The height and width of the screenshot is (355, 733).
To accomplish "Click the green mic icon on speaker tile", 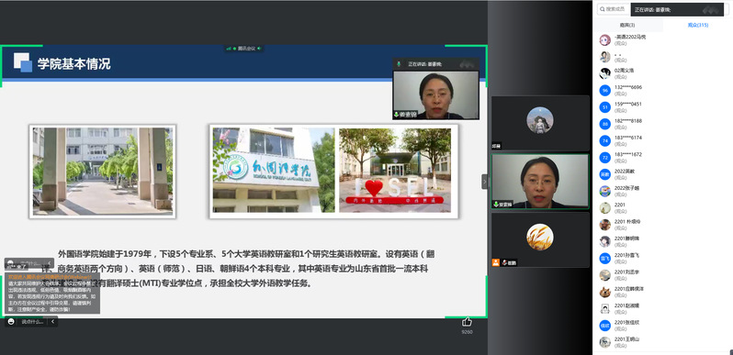I will (x=496, y=205).
